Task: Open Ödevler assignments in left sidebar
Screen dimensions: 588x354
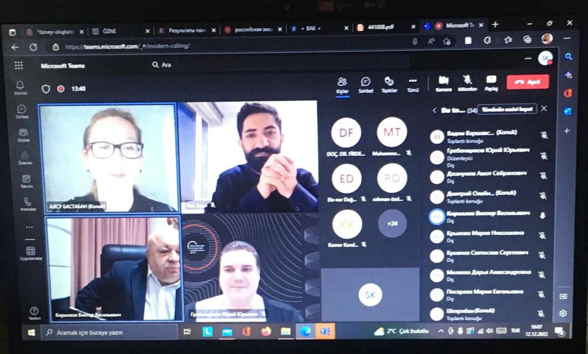Action: [25, 158]
